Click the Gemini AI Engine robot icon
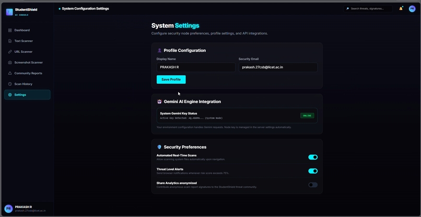 [x=159, y=101]
